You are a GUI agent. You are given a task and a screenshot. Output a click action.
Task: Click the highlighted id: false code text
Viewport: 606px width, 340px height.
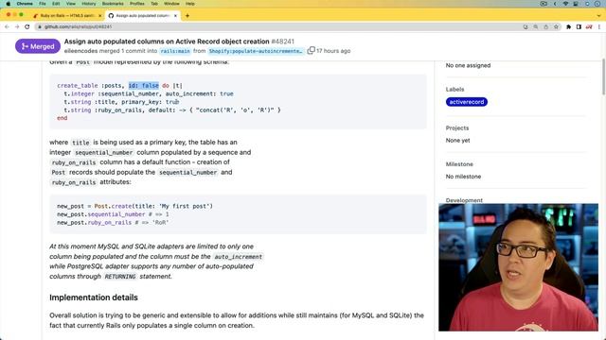(143, 86)
